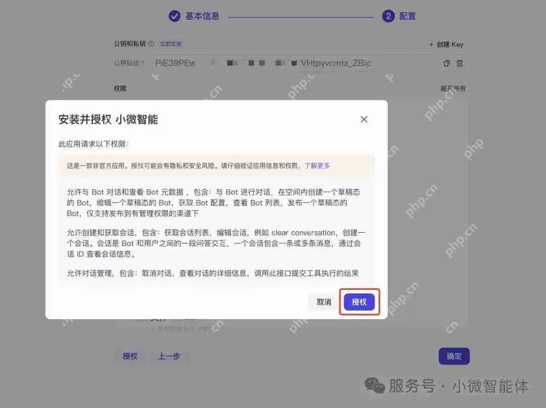
Task: Click the WeChat service account logo
Action: pyautogui.click(x=375, y=386)
